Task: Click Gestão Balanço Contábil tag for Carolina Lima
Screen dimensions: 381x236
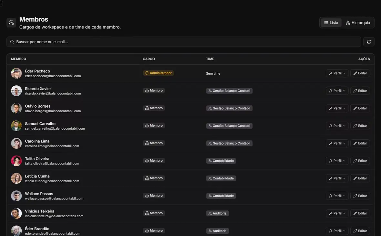Action: click(229, 143)
